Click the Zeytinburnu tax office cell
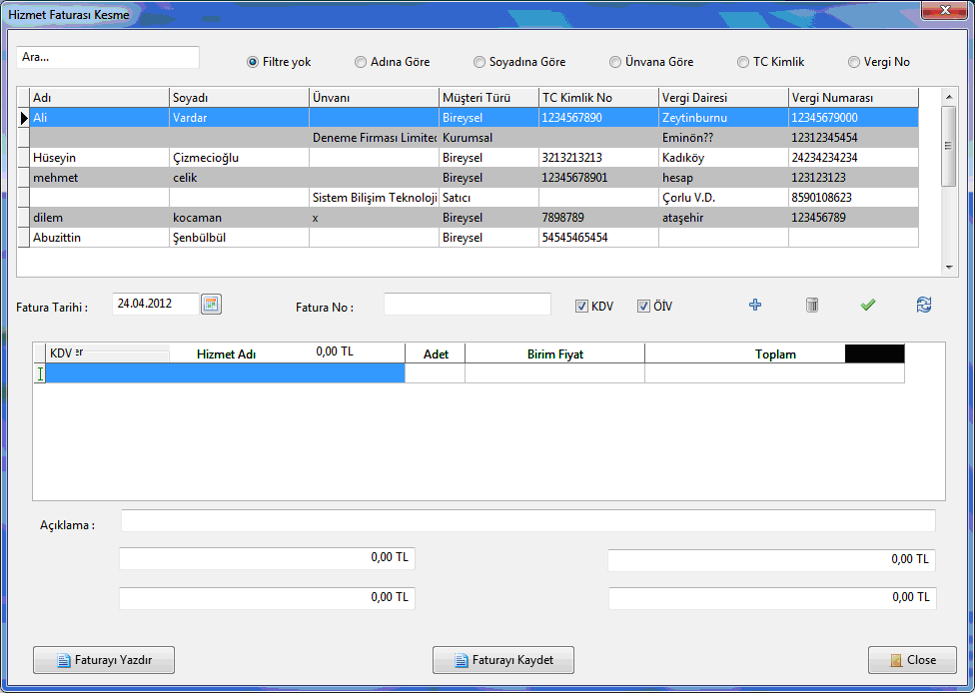The width and height of the screenshot is (975, 693). [x=724, y=118]
